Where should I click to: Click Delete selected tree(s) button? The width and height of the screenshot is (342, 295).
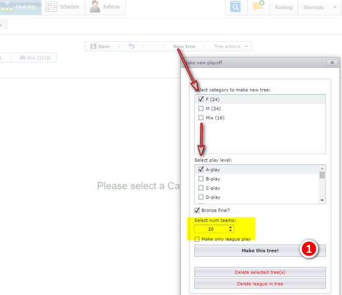pyautogui.click(x=260, y=272)
